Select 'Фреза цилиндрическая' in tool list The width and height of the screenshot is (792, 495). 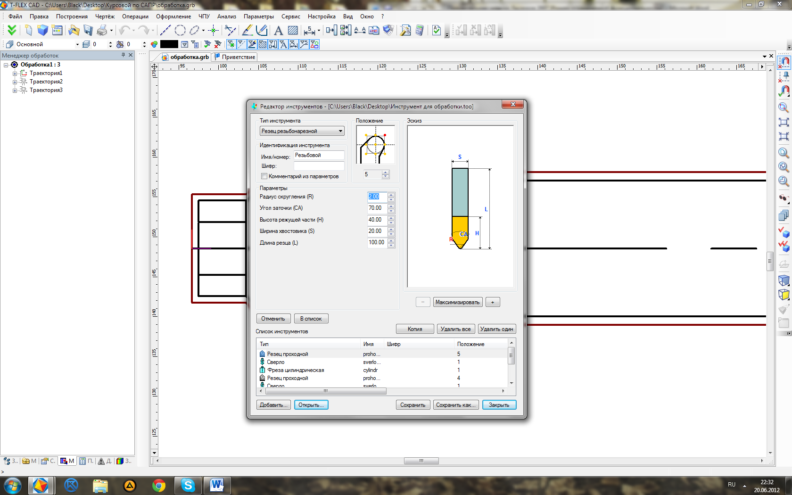[296, 370]
